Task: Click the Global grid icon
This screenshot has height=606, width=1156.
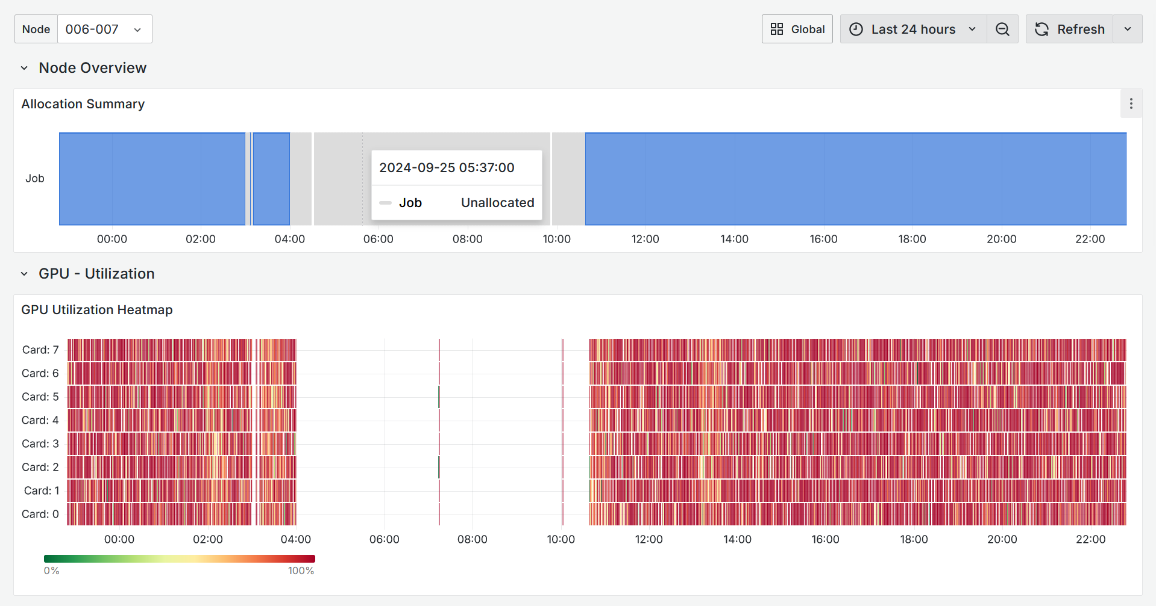Action: click(777, 29)
